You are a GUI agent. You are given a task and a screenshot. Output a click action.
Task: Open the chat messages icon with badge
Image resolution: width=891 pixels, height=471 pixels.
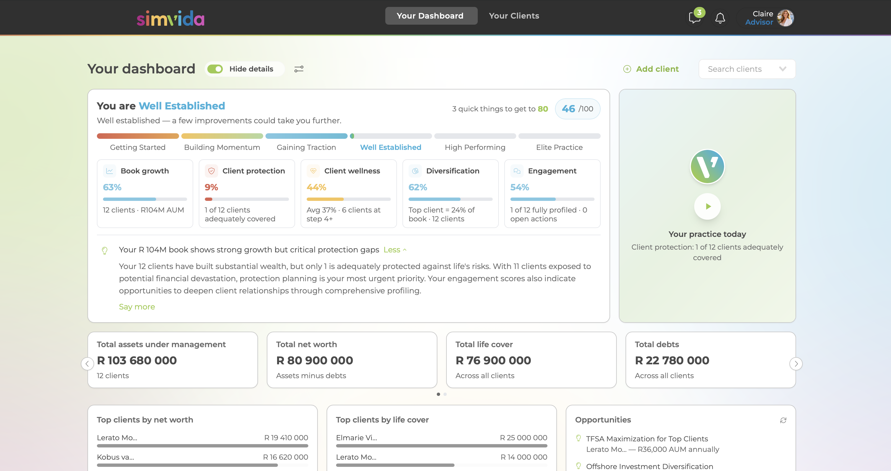(695, 17)
